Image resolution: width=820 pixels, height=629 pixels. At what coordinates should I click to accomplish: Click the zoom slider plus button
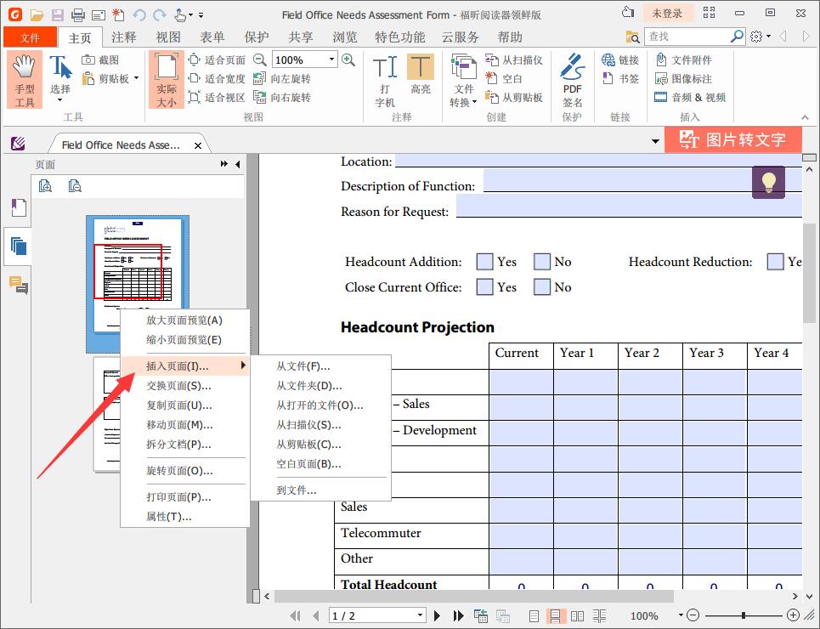[793, 615]
